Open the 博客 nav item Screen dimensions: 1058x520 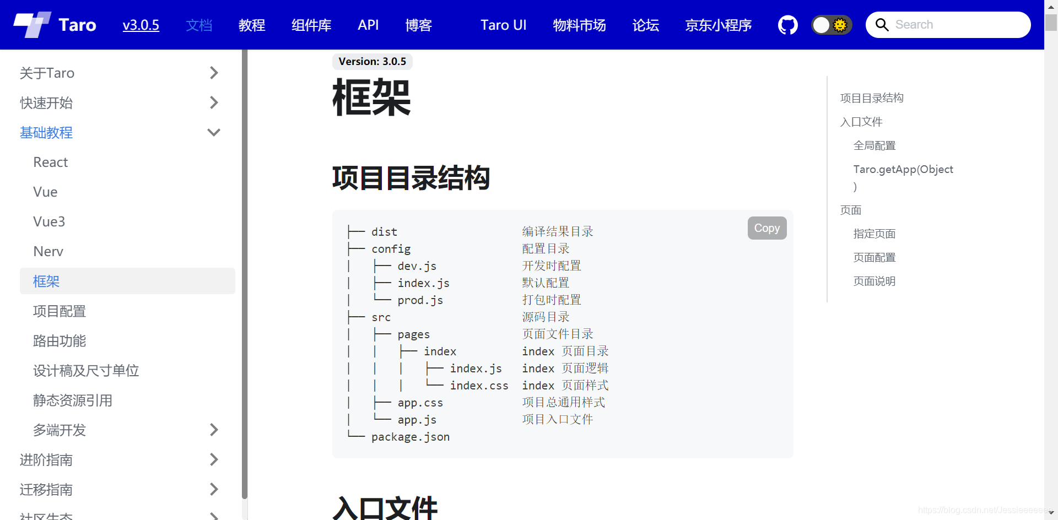[x=419, y=25]
